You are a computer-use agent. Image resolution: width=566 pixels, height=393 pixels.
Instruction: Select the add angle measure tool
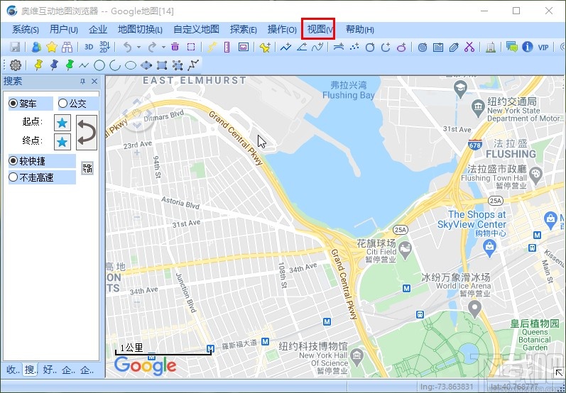click(x=302, y=47)
